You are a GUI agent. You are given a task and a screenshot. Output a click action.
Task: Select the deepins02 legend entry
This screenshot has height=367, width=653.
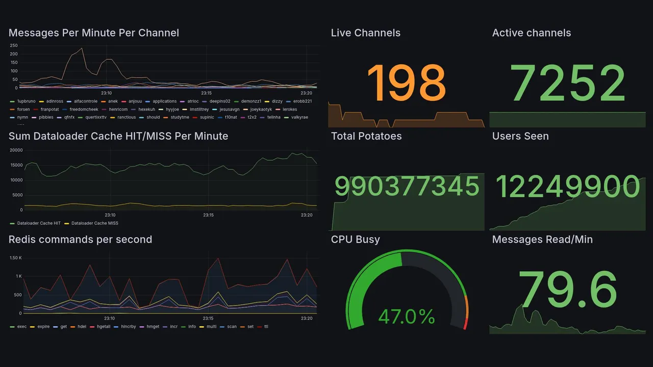click(217, 101)
